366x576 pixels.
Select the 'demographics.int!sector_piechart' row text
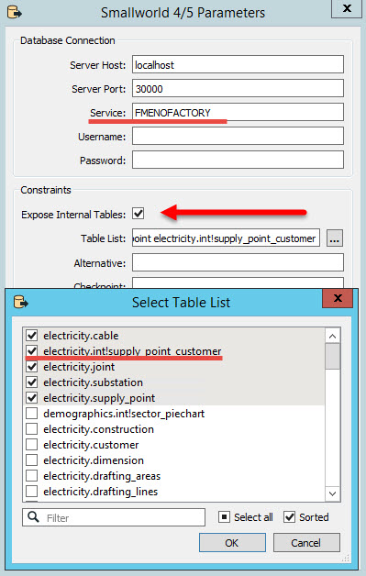[x=124, y=414]
